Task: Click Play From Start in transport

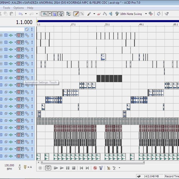Action: coord(56,168)
